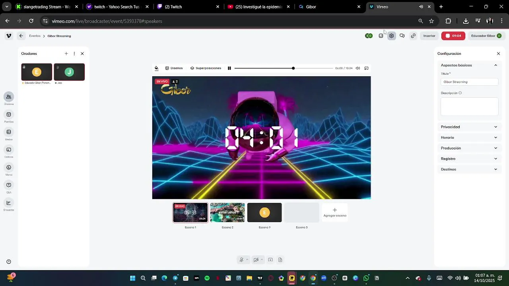This screenshot has width=509, height=286.
Task: Open the Superposiciones overlays menu
Action: [206, 68]
